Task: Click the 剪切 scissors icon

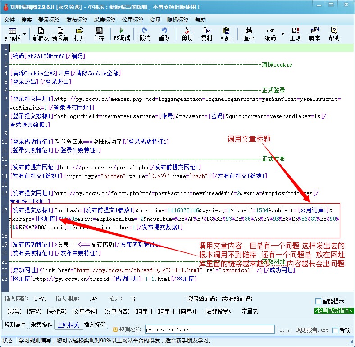Action: coord(187,34)
